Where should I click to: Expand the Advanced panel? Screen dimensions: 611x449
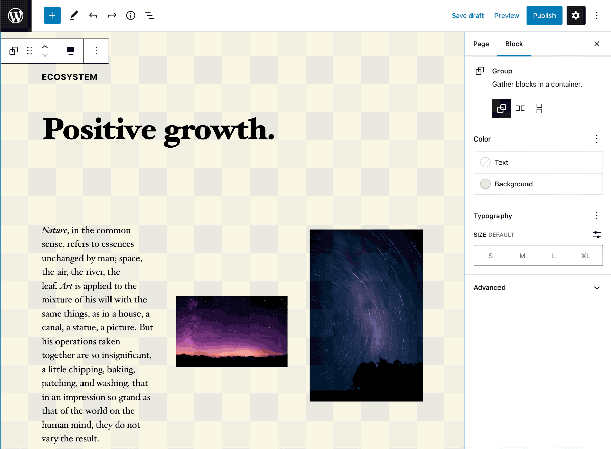[x=538, y=288]
